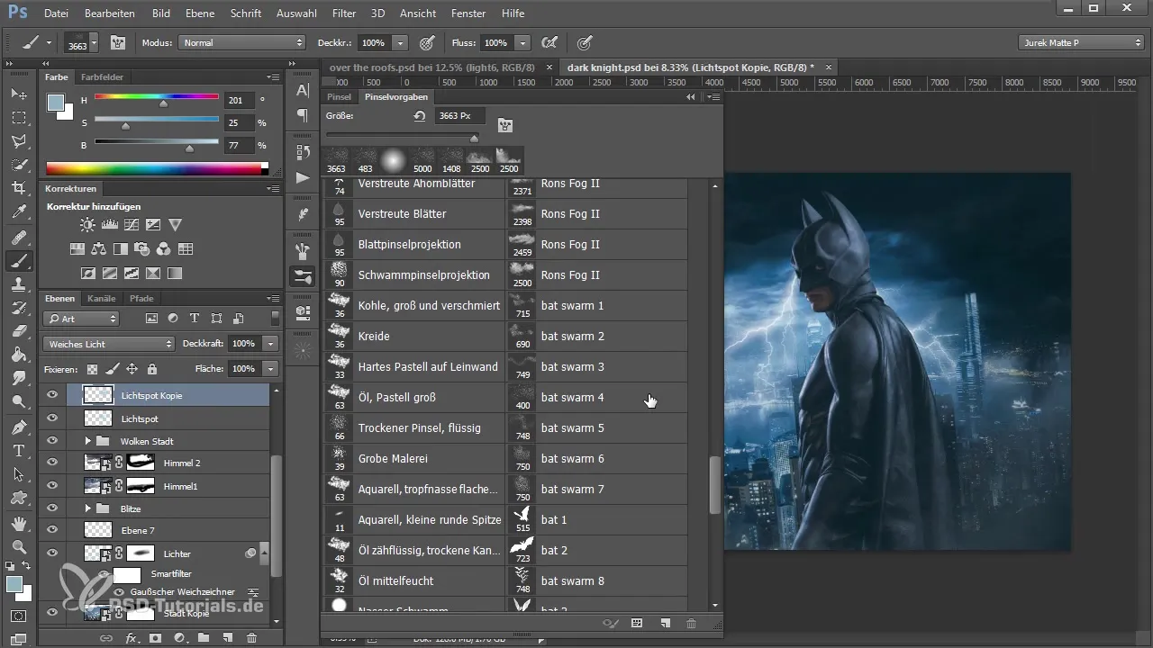Toggle visibility of Blitze group
The height and width of the screenshot is (648, 1153).
click(52, 508)
